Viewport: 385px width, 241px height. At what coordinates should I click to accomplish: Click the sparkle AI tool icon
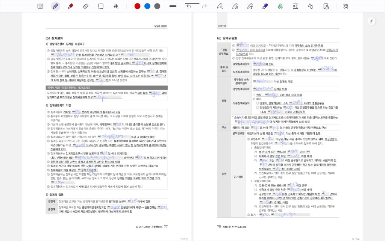point(116,6)
